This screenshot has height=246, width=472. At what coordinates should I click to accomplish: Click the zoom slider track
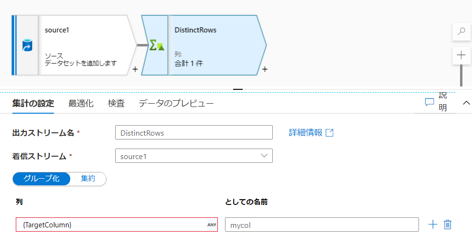[461, 75]
